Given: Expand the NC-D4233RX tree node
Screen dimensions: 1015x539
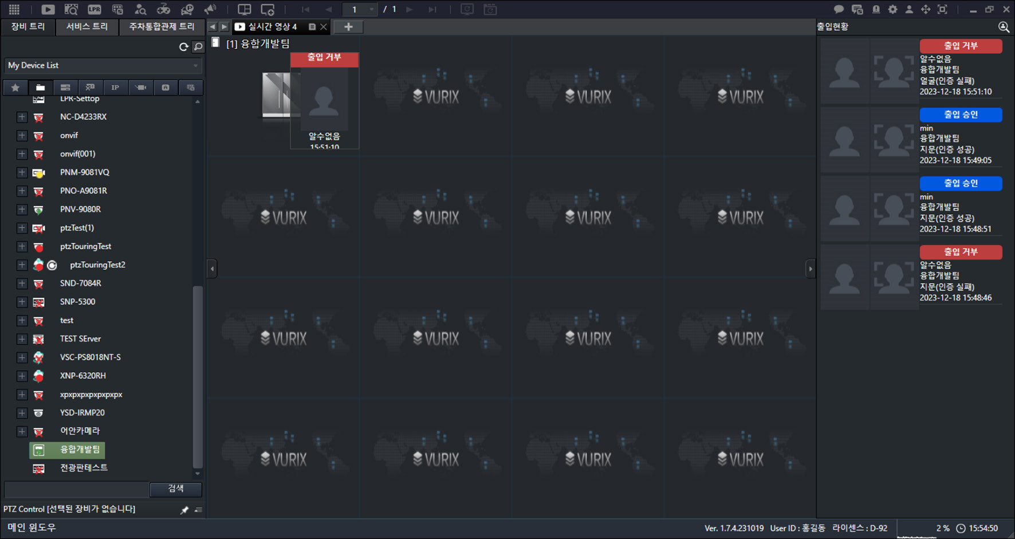Looking at the screenshot, I should [x=22, y=117].
